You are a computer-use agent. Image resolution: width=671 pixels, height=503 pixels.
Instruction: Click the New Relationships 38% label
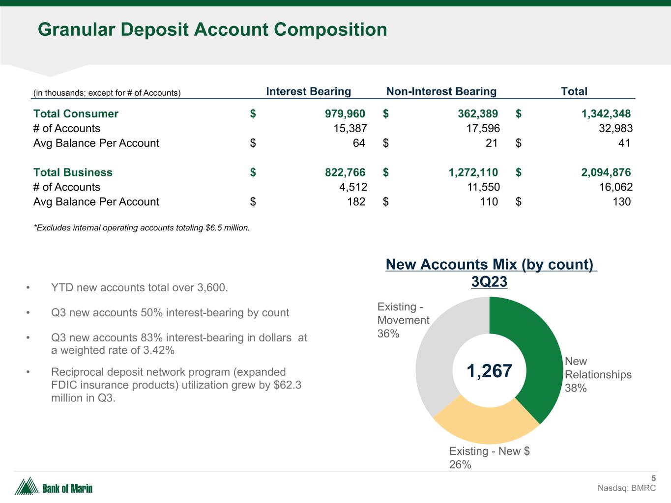coord(598,375)
